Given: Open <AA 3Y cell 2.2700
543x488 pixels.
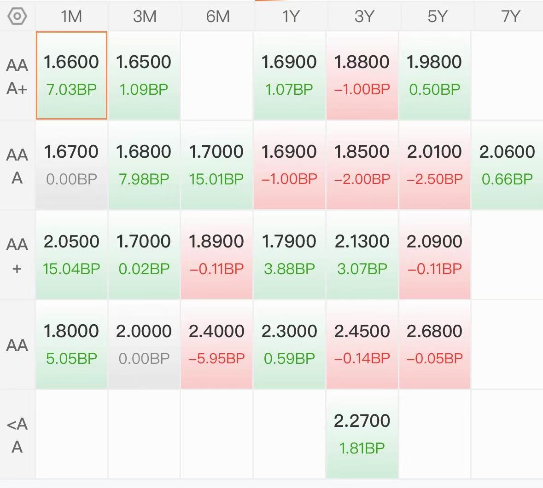Looking at the screenshot, I should [x=362, y=434].
